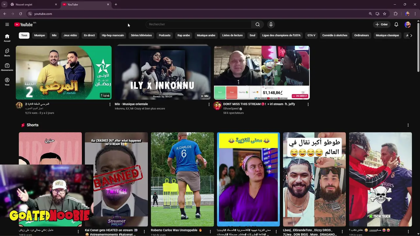Select the Podcasts chip
This screenshot has width=420, height=236.
coord(165,35)
